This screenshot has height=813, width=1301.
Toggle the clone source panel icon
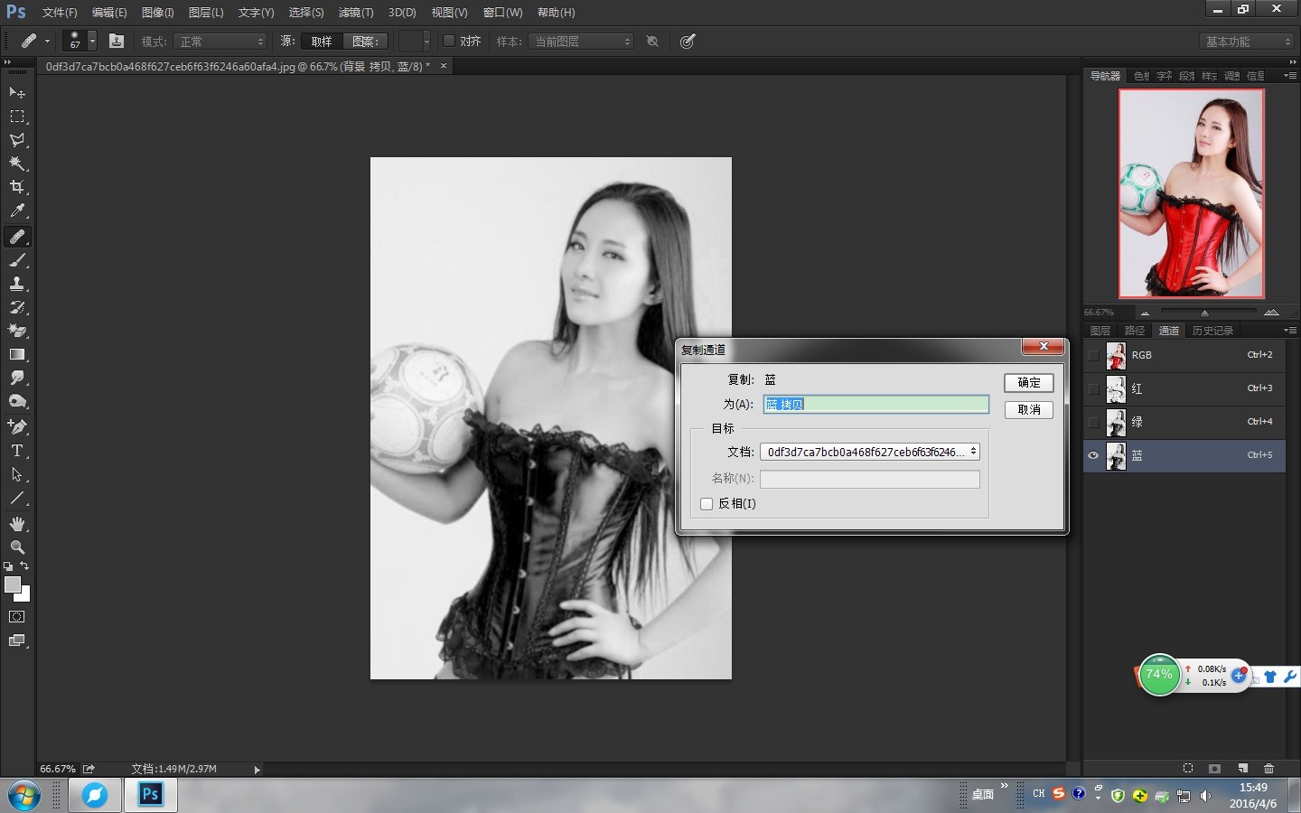click(x=117, y=41)
